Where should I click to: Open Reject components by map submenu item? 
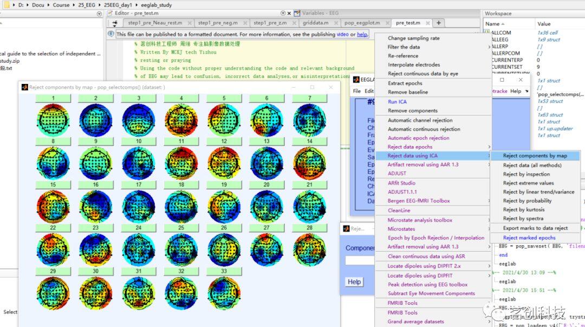(535, 156)
